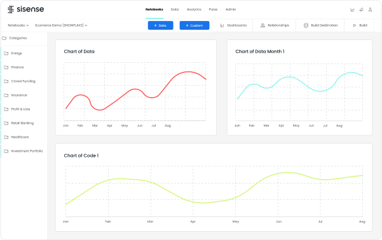Expand the Notebooks breadcrumb chevron
382x240 pixels.
click(27, 25)
